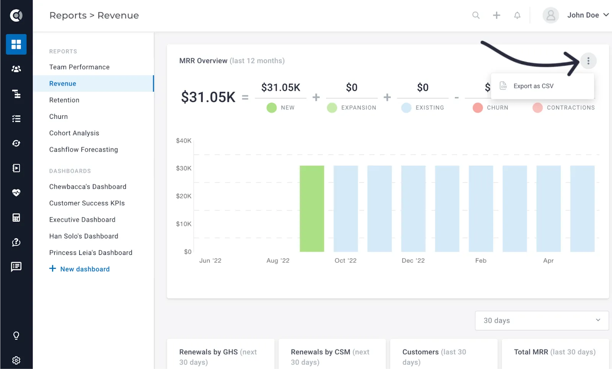Open settings gear icon in sidebar

(16, 360)
